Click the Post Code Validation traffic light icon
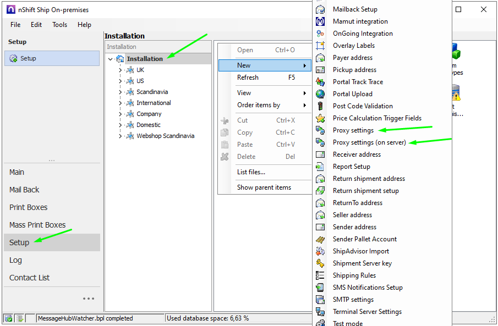Image resolution: width=498 pixels, height=326 pixels. coord(320,106)
